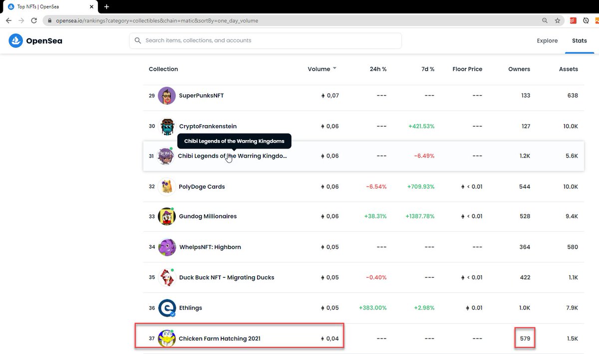Click the SuperPunksNFT avatar

(x=167, y=96)
